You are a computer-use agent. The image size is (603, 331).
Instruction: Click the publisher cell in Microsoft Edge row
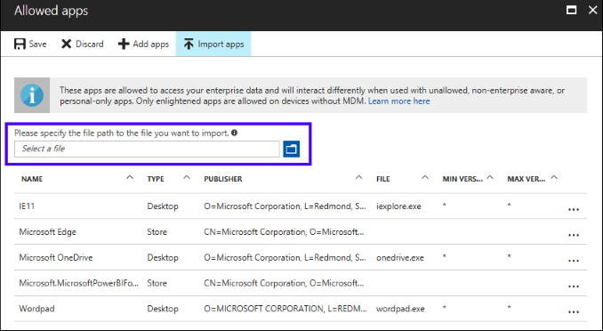tap(284, 232)
